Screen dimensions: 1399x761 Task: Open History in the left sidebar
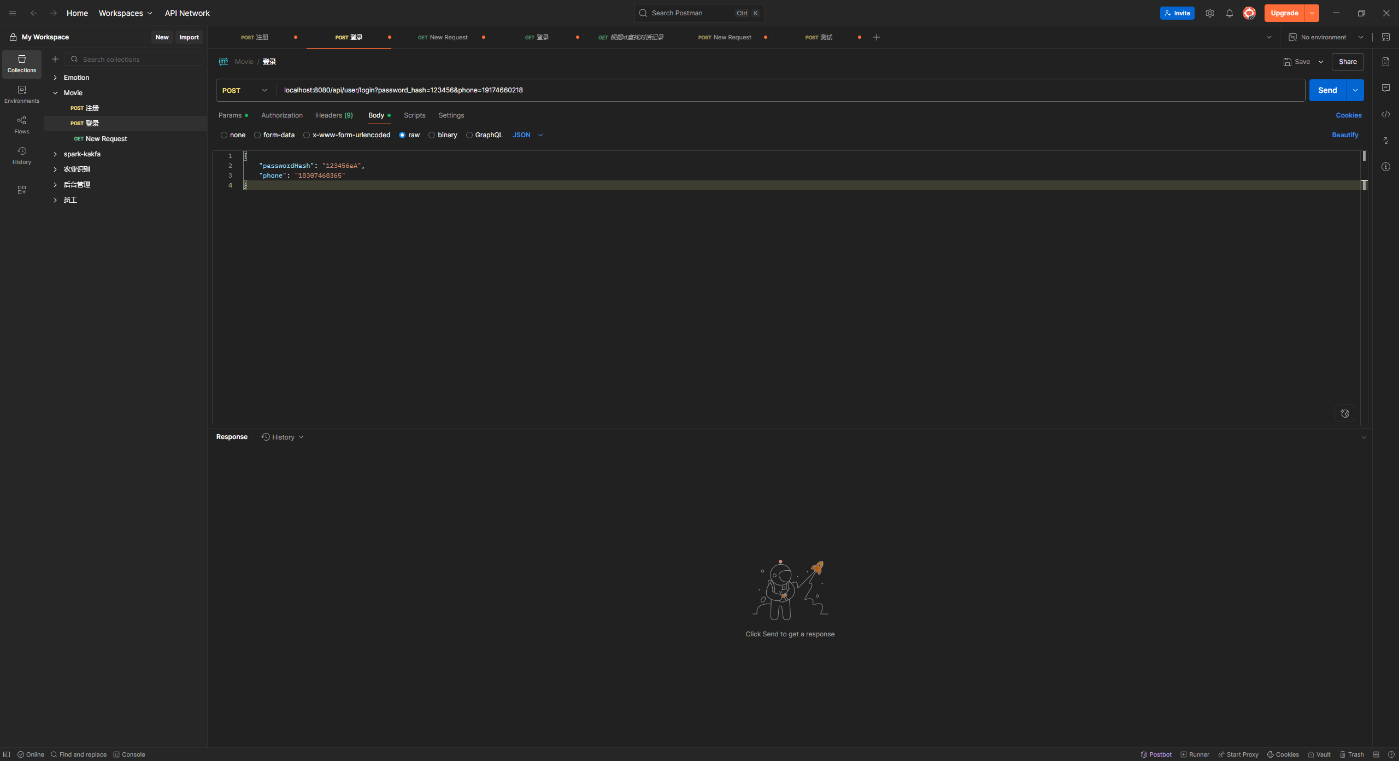point(21,155)
